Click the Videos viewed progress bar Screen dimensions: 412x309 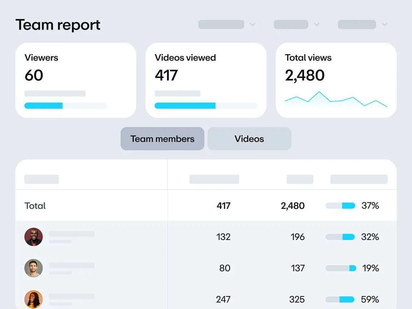(206, 106)
